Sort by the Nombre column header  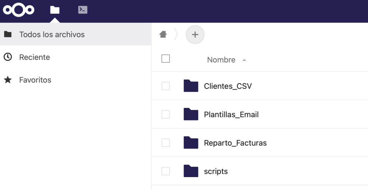tap(221, 60)
